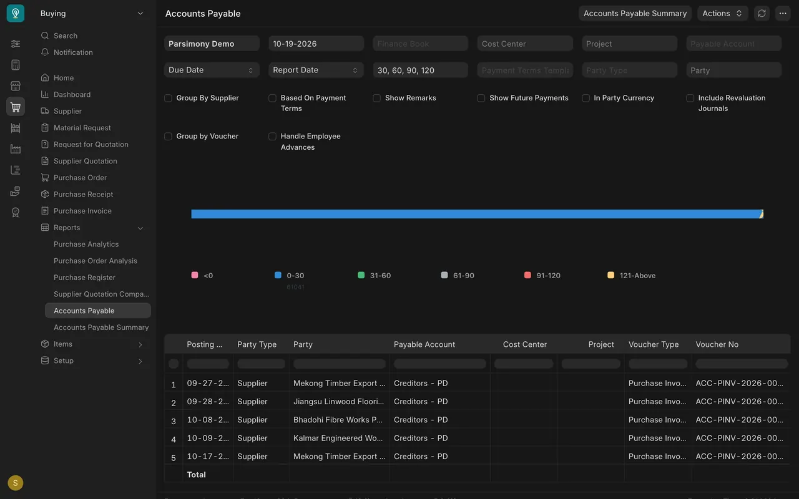Click the Purchase Order cart icon in the sidebar

point(45,178)
